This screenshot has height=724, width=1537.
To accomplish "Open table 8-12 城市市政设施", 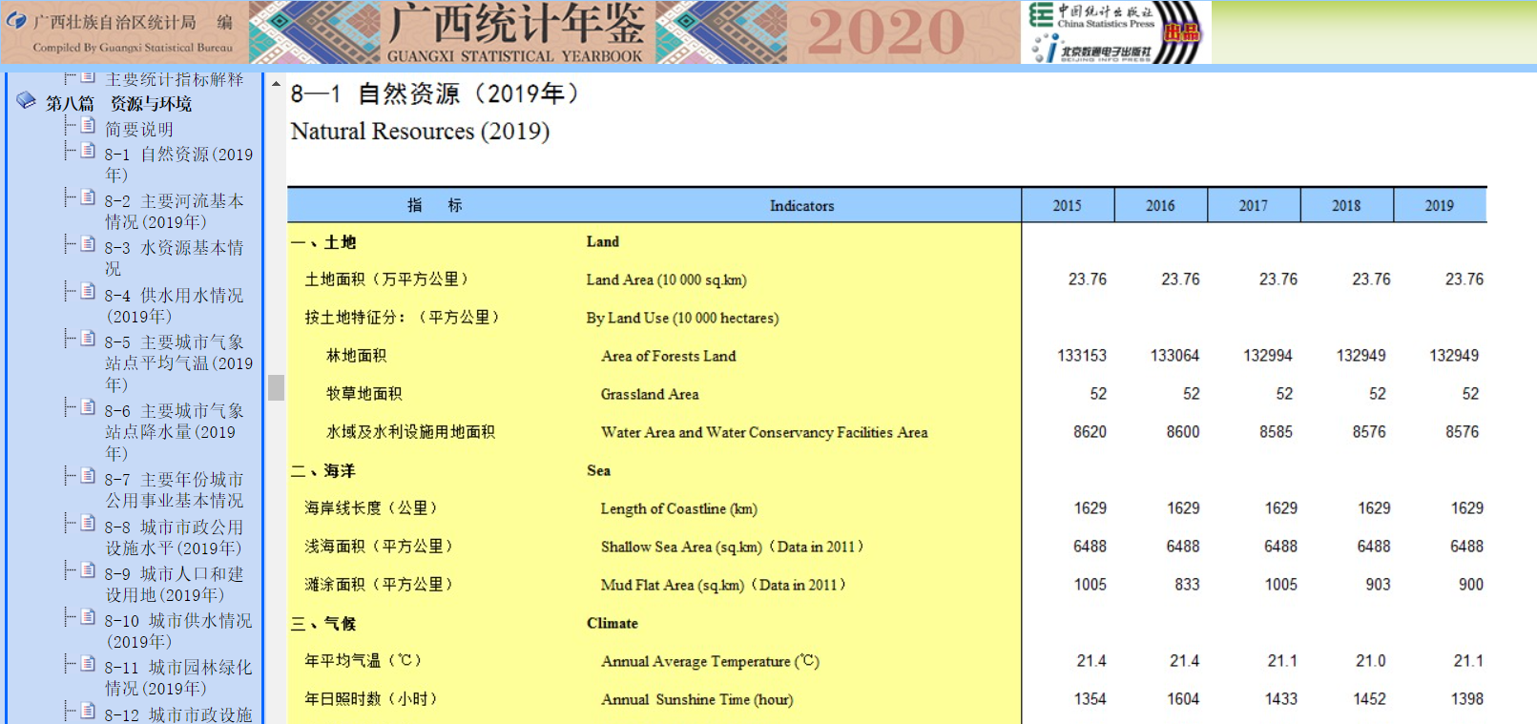I will pos(178,714).
